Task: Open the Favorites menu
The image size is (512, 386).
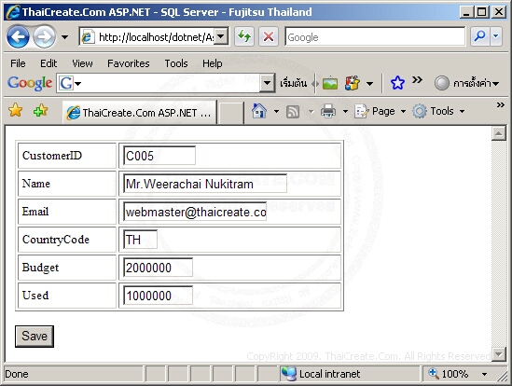Action: pos(129,63)
